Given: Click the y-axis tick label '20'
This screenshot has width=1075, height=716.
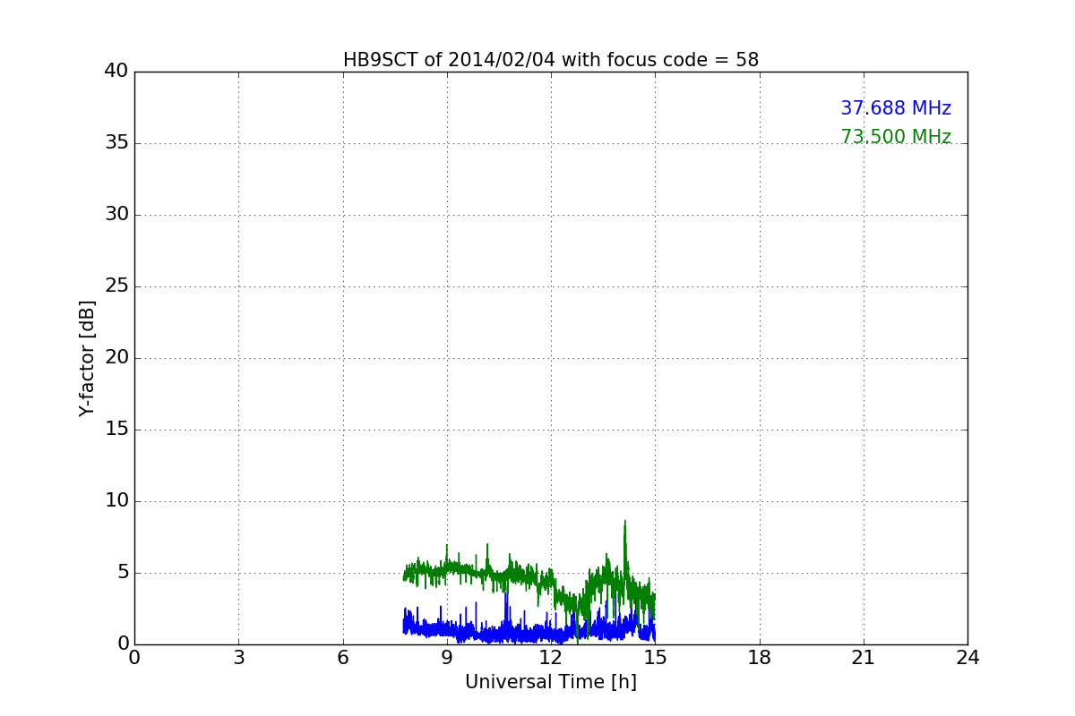Looking at the screenshot, I should [116, 358].
